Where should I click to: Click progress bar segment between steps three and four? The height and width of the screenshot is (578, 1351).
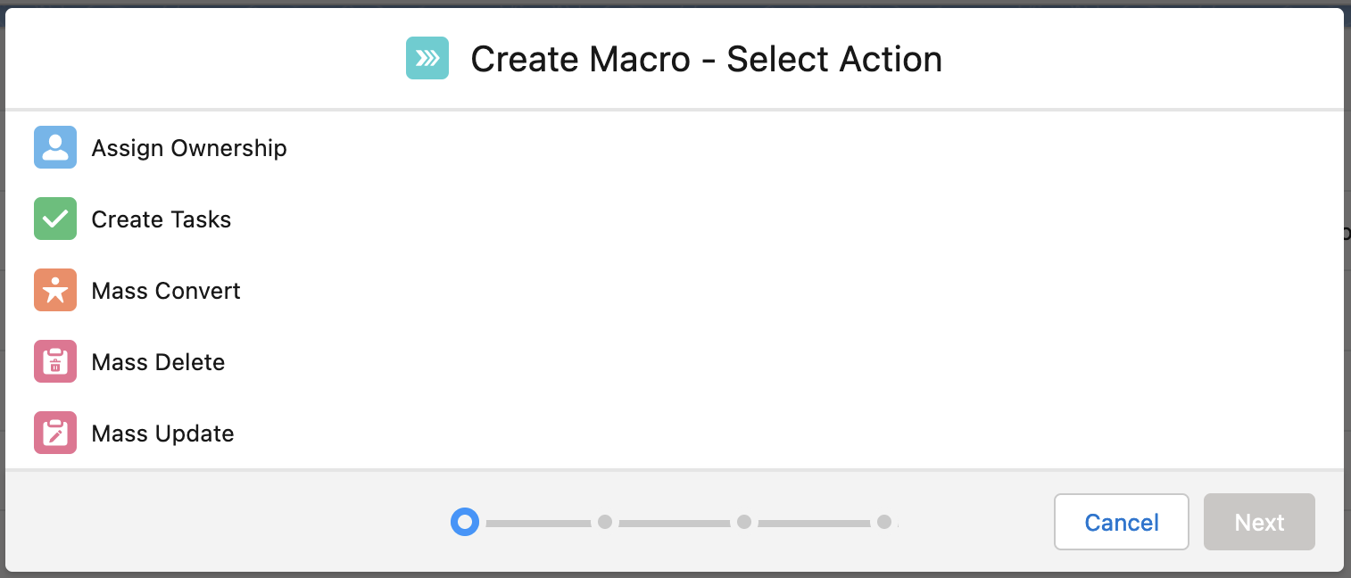[814, 523]
